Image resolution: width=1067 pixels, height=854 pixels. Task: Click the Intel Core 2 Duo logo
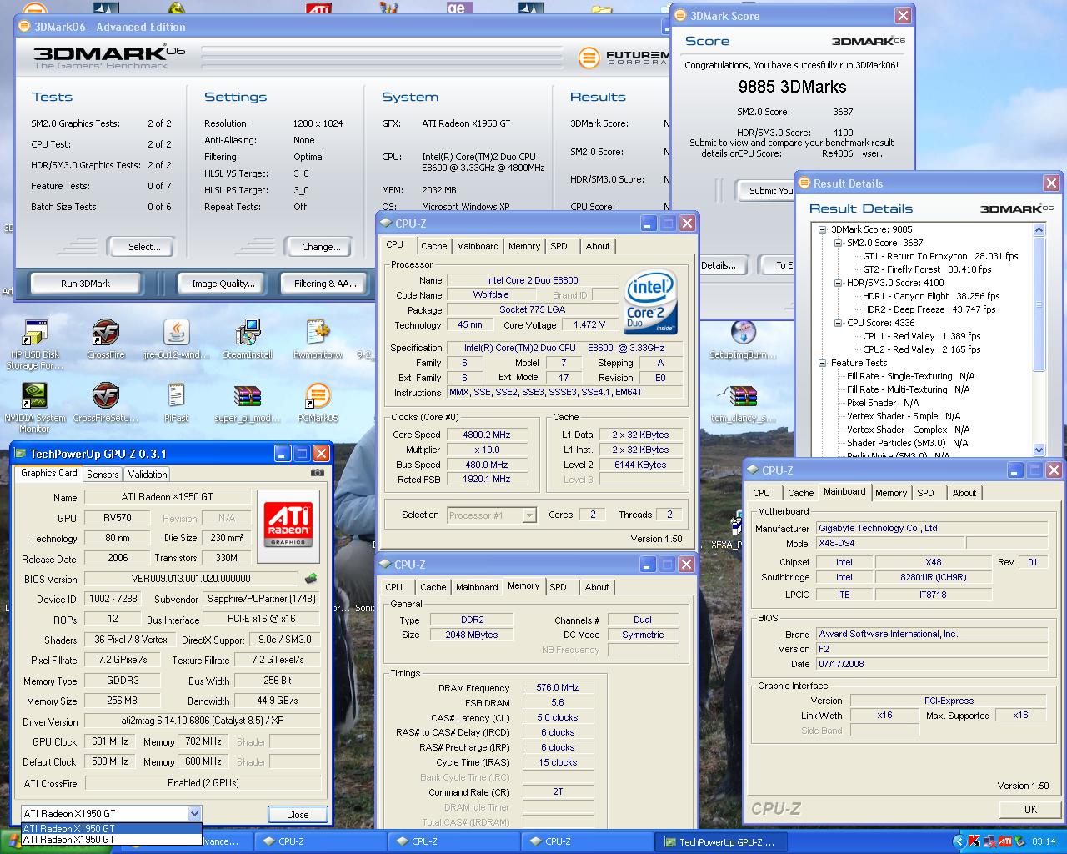click(650, 302)
